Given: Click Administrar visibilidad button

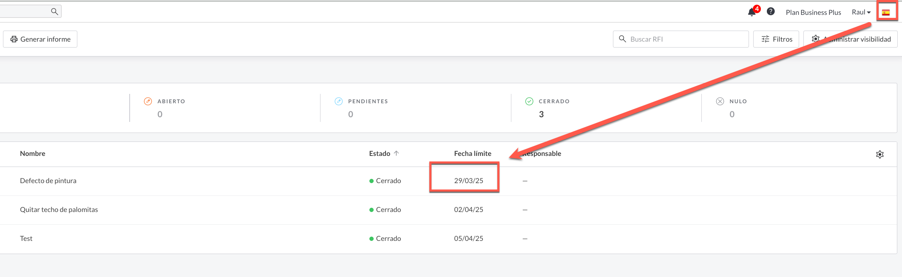Looking at the screenshot, I should pyautogui.click(x=851, y=39).
